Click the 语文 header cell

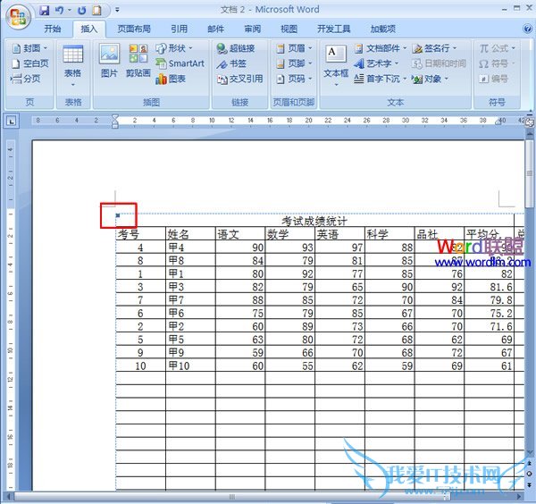click(240, 234)
